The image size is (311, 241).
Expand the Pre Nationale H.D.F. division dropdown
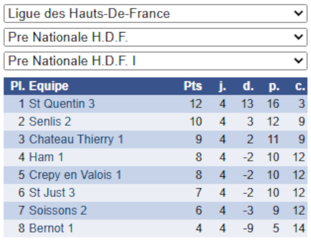[x=155, y=37]
